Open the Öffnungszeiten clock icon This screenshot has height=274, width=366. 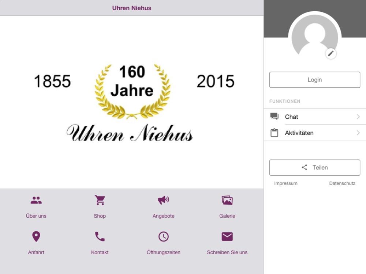click(163, 236)
